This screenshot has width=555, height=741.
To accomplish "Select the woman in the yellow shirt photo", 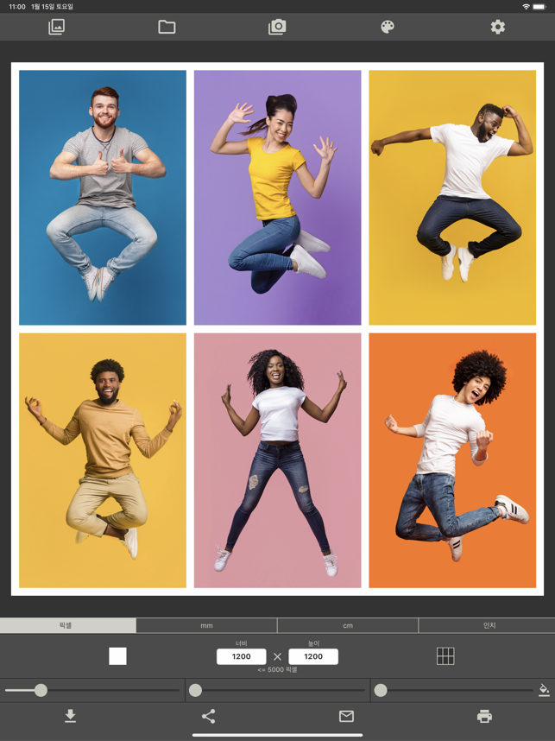I will point(277,198).
